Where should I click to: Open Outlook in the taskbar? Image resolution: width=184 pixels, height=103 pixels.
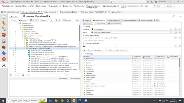pos(50,101)
